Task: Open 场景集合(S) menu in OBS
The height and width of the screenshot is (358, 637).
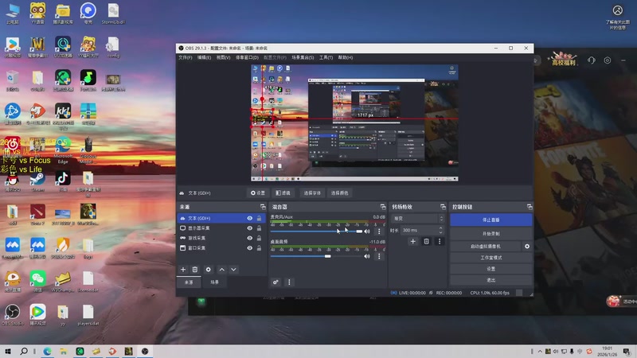Action: pyautogui.click(x=303, y=57)
